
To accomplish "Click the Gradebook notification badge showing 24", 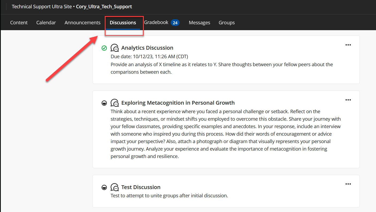I will pyautogui.click(x=176, y=23).
